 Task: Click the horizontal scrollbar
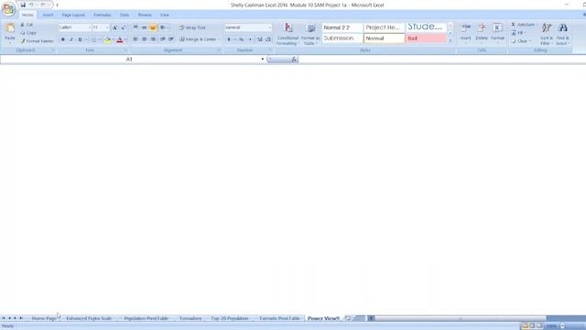[461, 318]
